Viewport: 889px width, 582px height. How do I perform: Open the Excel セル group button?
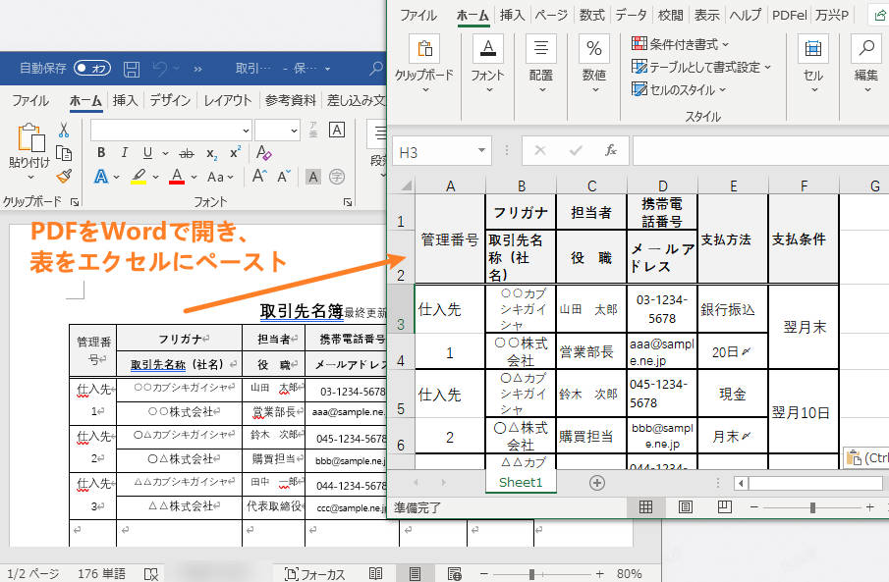pyautogui.click(x=813, y=64)
